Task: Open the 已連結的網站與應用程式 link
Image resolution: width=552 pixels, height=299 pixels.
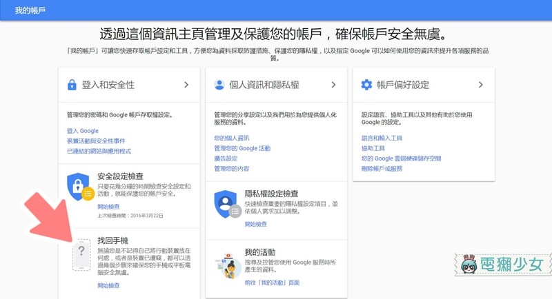Action: (x=99, y=151)
